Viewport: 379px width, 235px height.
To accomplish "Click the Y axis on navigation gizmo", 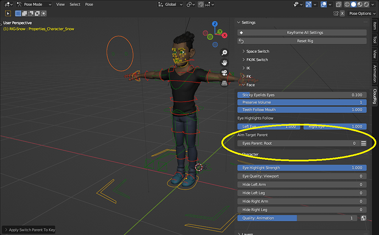I will [x=220, y=32].
